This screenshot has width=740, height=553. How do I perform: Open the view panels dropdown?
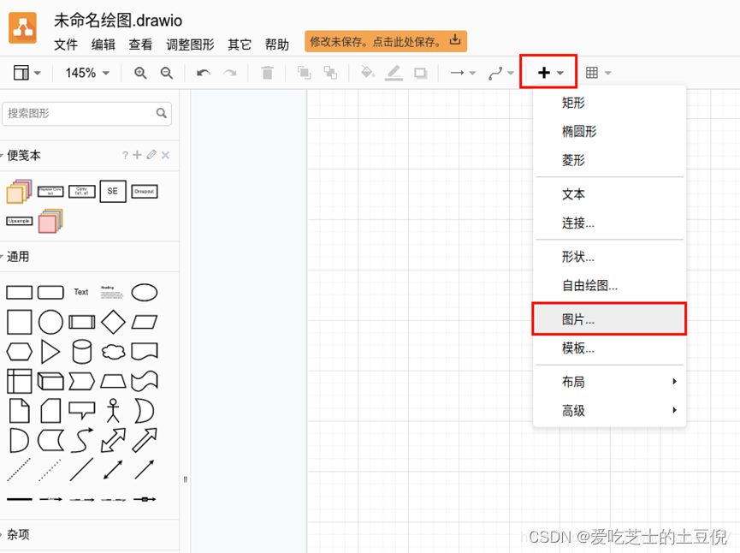[27, 73]
